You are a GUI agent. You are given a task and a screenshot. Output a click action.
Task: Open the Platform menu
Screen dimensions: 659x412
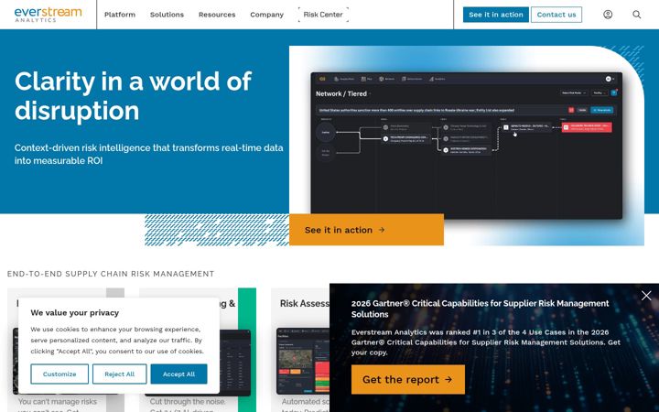(120, 15)
